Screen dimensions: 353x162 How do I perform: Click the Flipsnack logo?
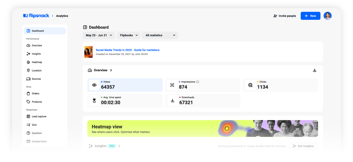pyautogui.click(x=36, y=16)
